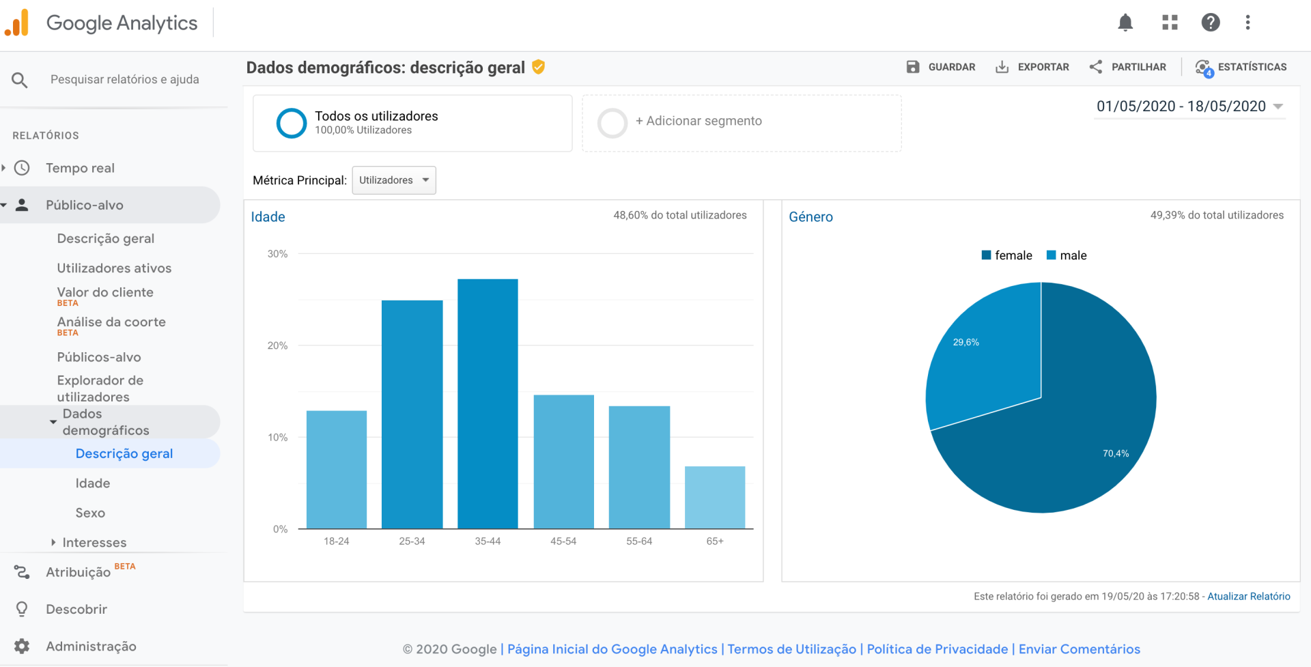Click the Atribuição path icon
This screenshot has width=1311, height=667.
[22, 572]
